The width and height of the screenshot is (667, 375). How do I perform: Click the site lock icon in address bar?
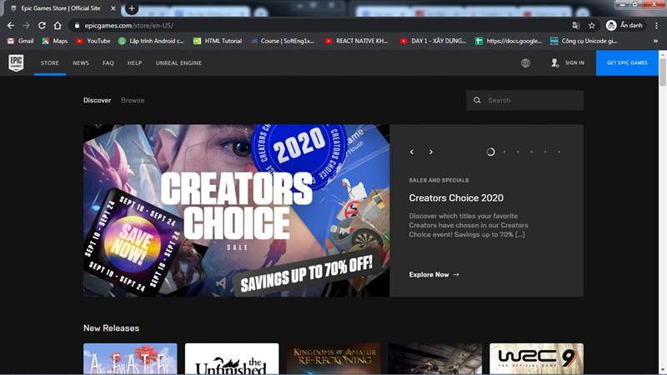click(x=77, y=26)
